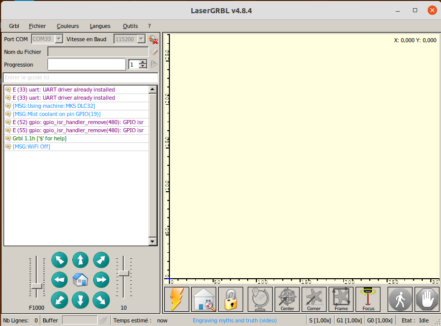The image size is (441, 326).
Task: Click the X: 0,000 Y: 0,000 coordinates
Action: point(415,40)
